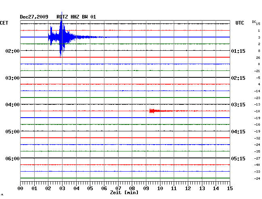This screenshot has width=262, height=199.
Task: Select the 06:00 CET time label
Action: pyautogui.click(x=12, y=158)
